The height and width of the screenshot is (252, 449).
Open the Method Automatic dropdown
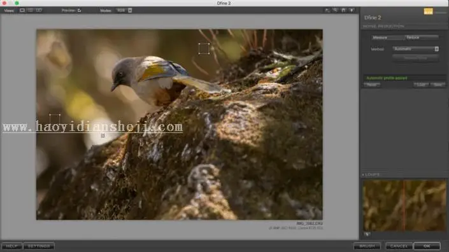tap(415, 49)
